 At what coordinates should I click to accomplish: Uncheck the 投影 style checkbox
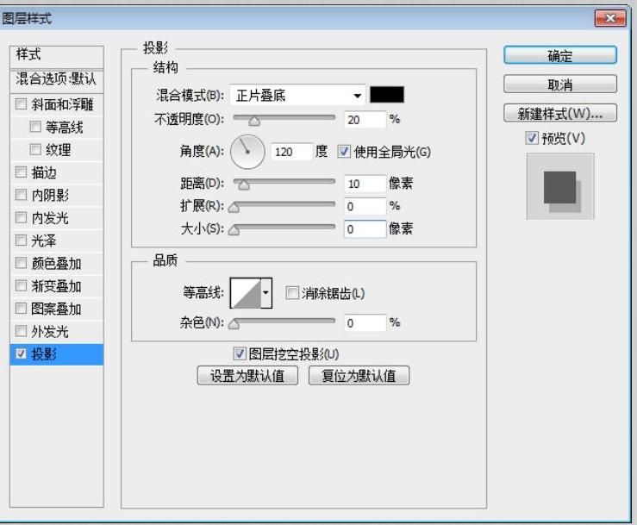click(22, 353)
